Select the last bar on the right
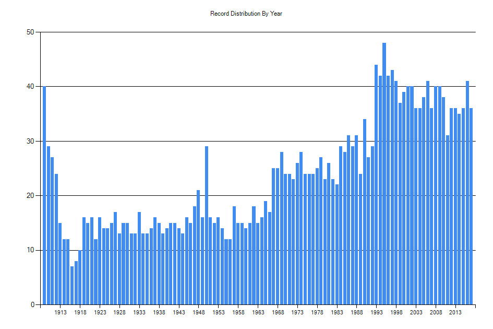 [471, 206]
